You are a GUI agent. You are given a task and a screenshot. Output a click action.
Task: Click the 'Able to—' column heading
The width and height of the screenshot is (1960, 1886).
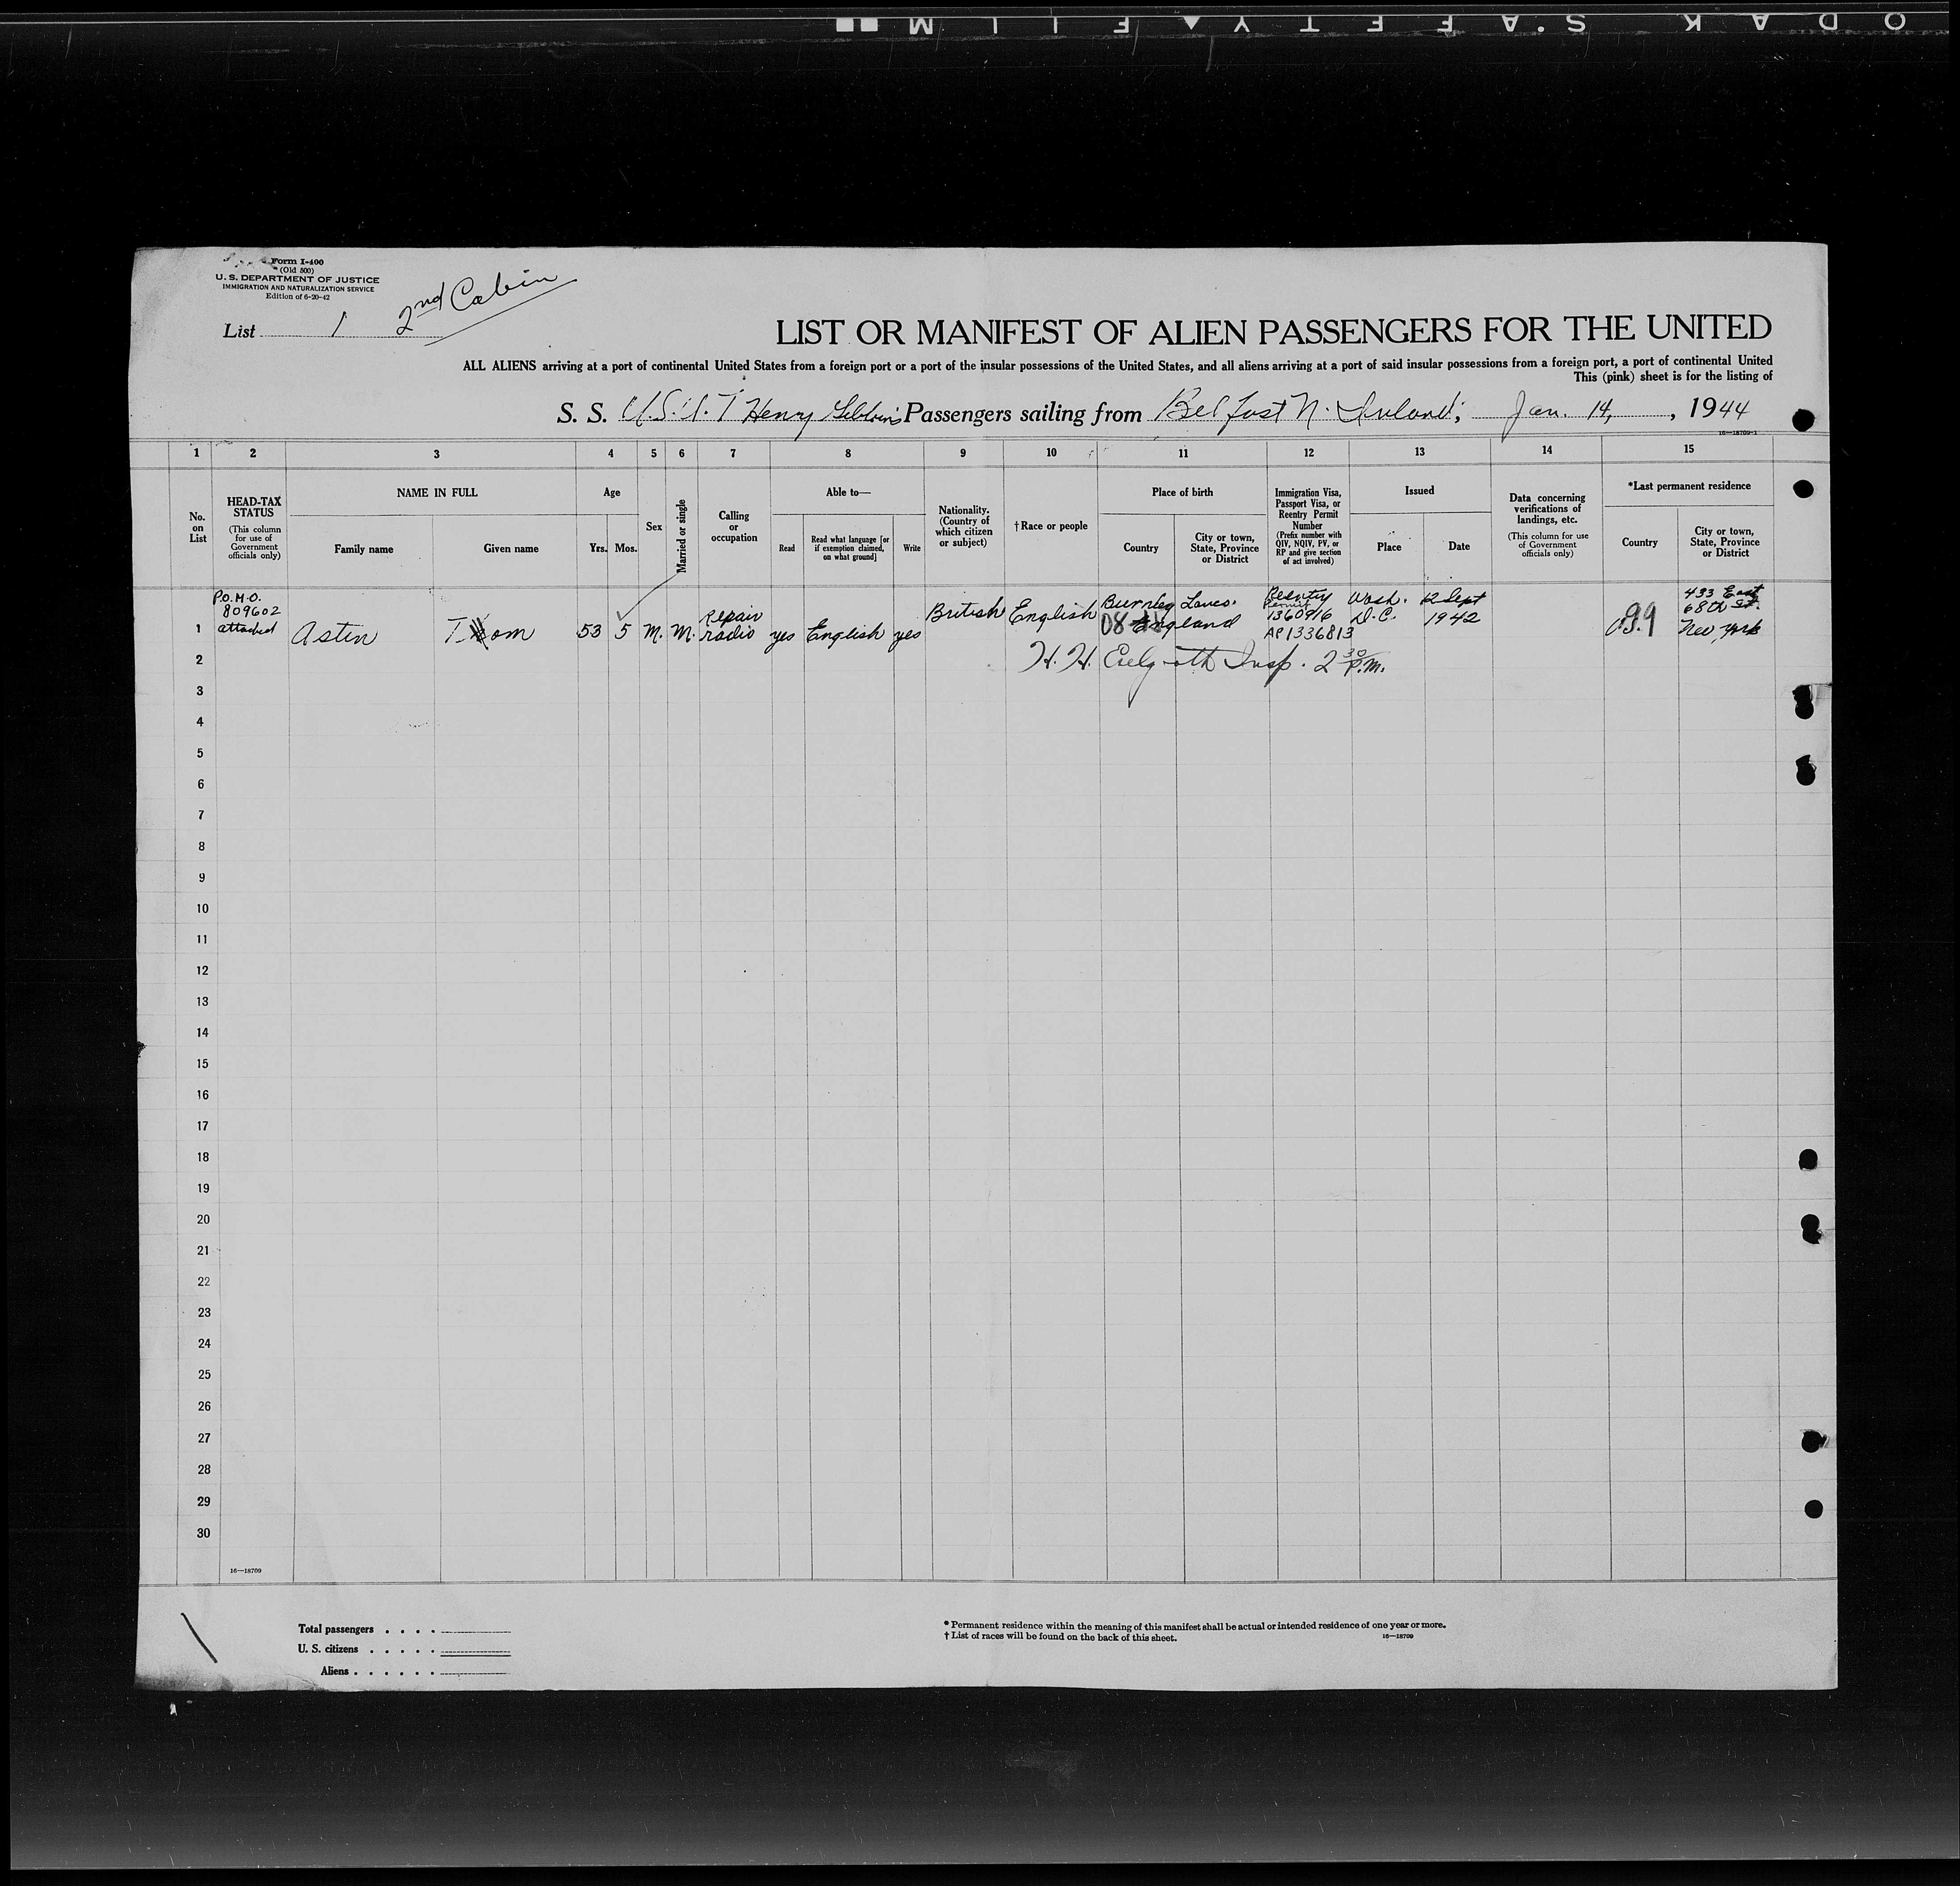click(848, 492)
